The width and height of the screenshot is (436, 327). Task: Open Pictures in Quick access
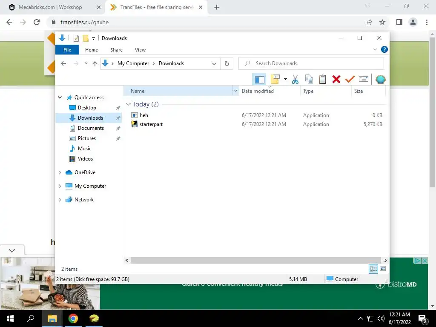87,138
